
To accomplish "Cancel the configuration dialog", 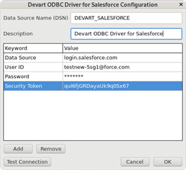I will (135, 162).
